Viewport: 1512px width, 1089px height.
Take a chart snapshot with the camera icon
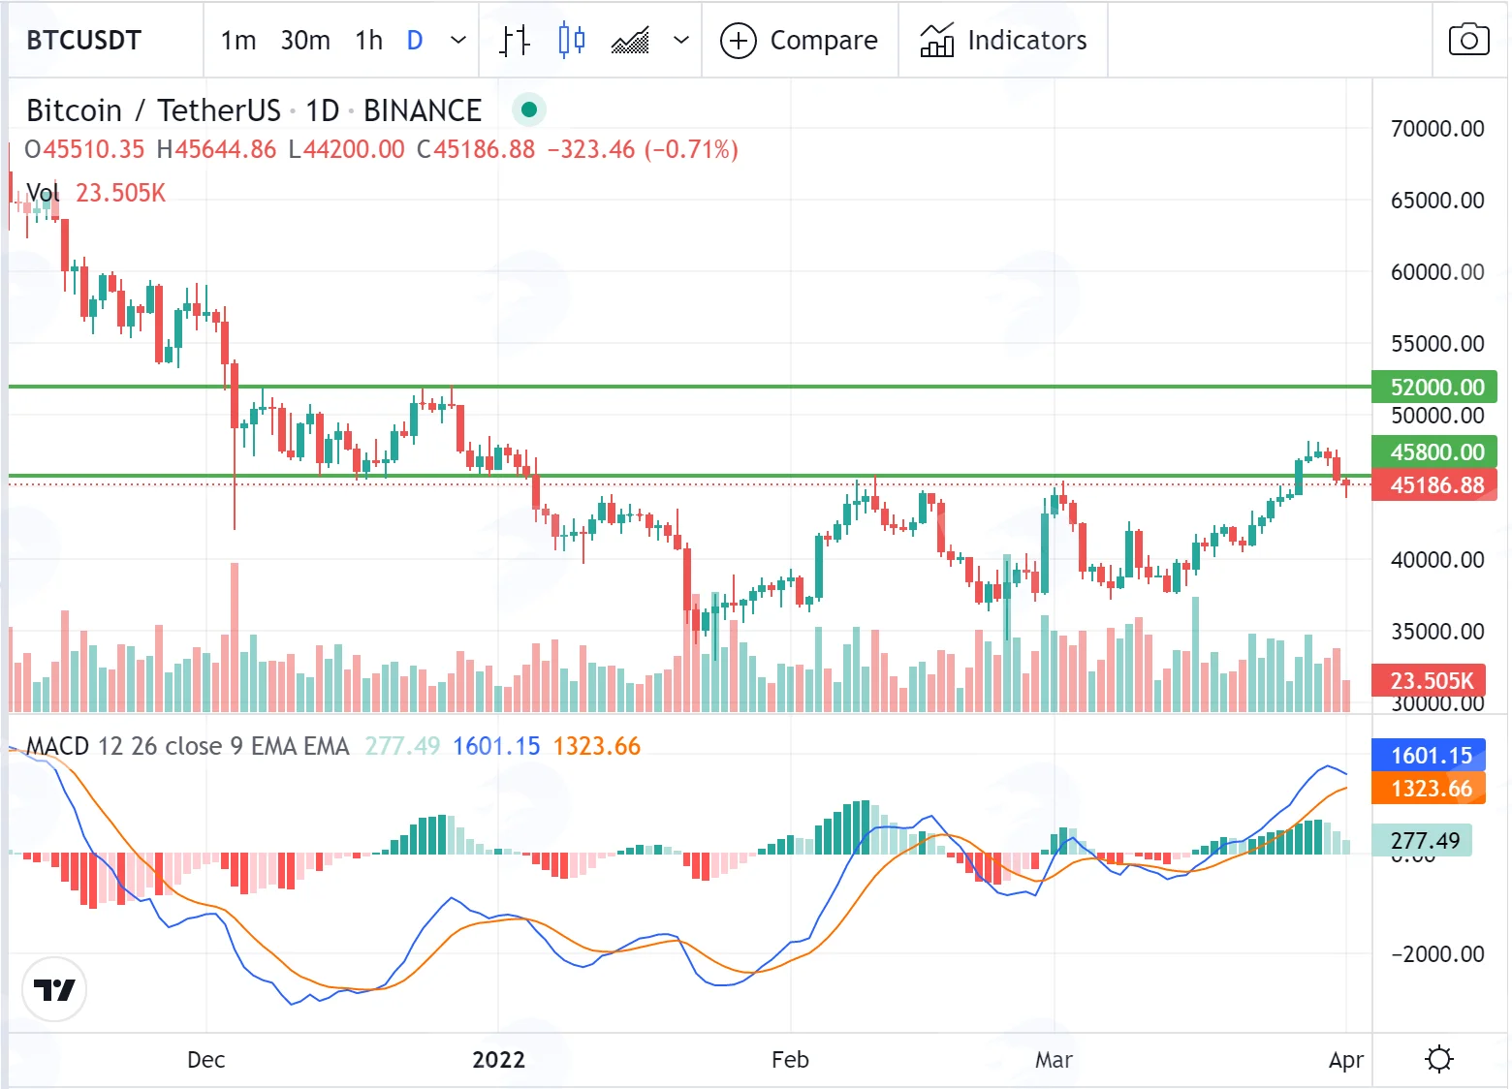(1468, 40)
